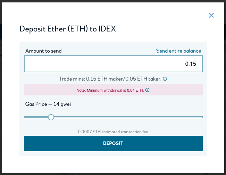226x175 pixels.
Task: Click the Deposit Ether (ETH) to IDEX title
Action: (68, 29)
